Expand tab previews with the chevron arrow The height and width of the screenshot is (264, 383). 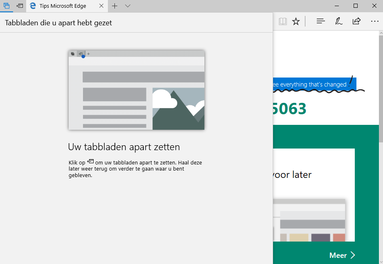(128, 6)
